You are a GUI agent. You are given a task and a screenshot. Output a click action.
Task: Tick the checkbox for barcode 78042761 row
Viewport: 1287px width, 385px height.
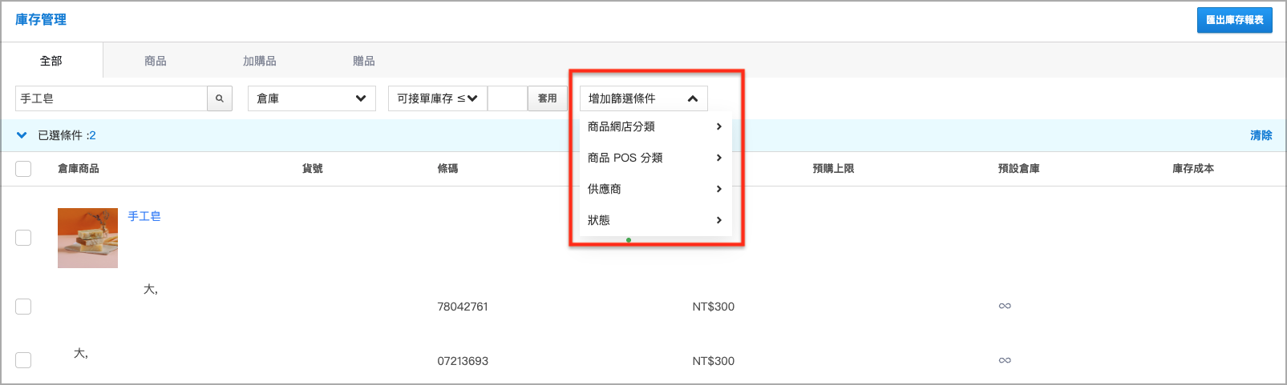(23, 307)
